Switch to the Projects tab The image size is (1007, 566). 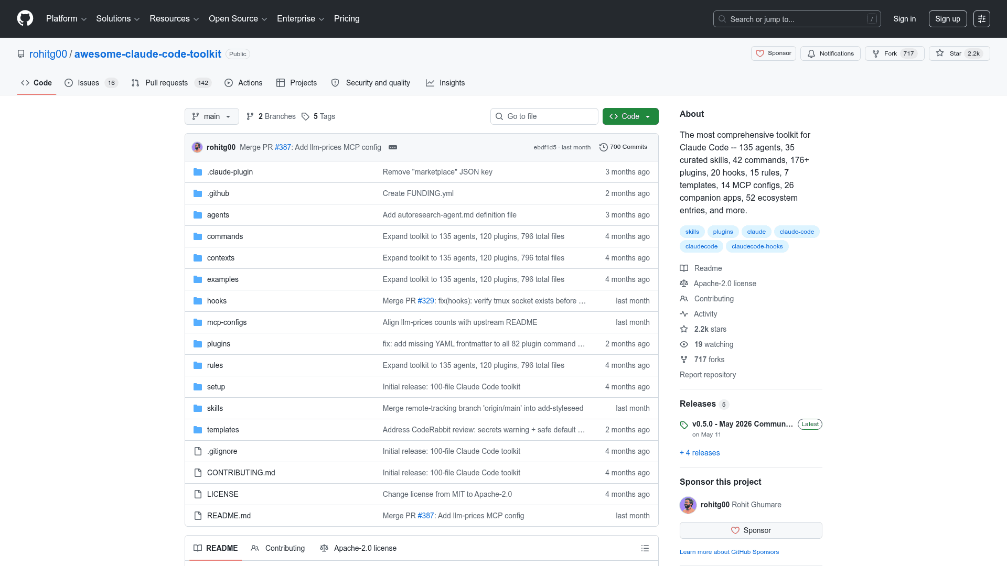click(297, 83)
